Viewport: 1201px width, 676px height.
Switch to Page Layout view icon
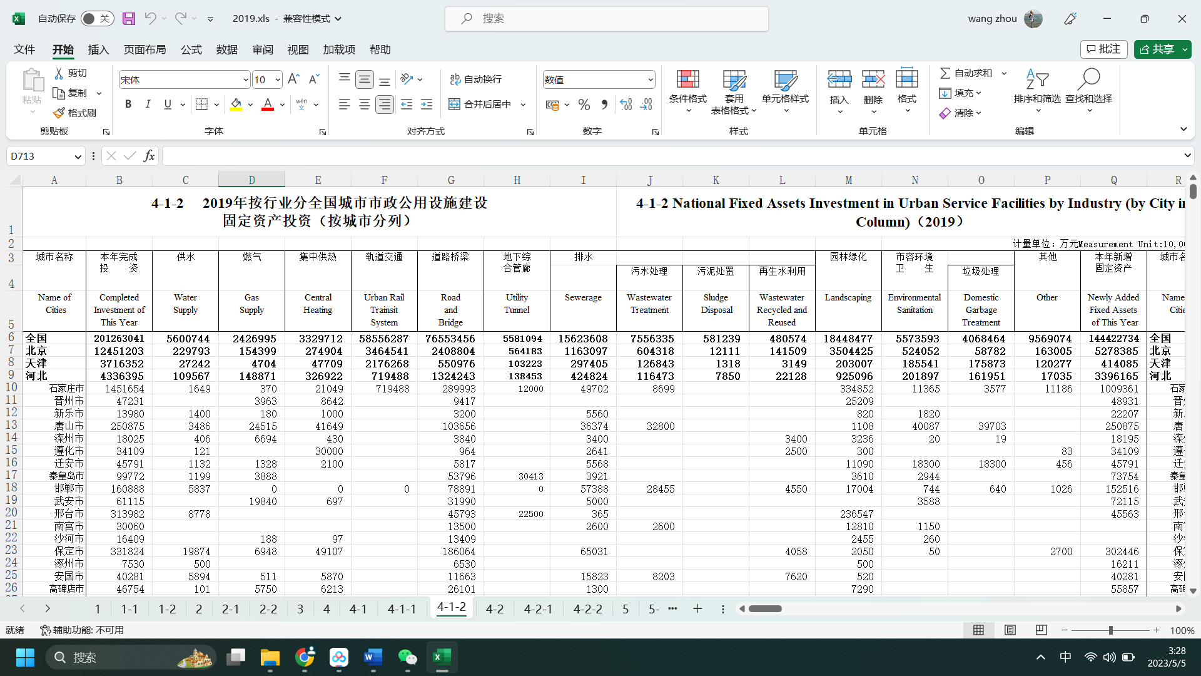1010,630
